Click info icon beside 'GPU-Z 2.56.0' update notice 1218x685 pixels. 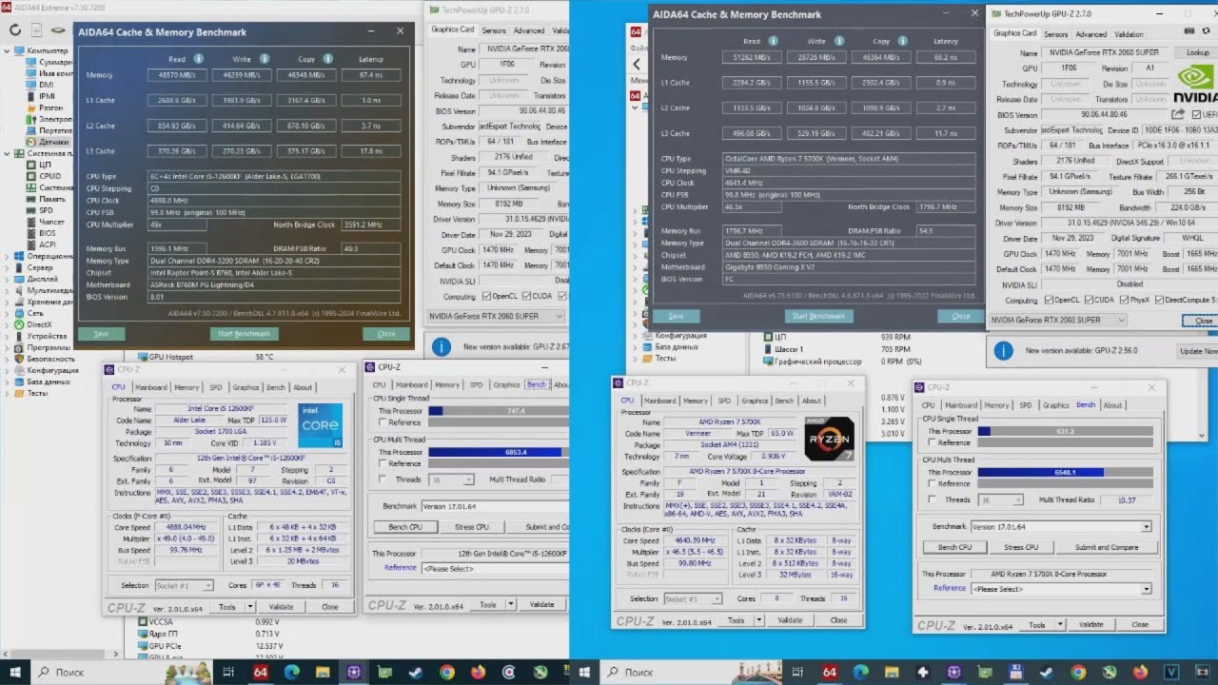(1002, 351)
